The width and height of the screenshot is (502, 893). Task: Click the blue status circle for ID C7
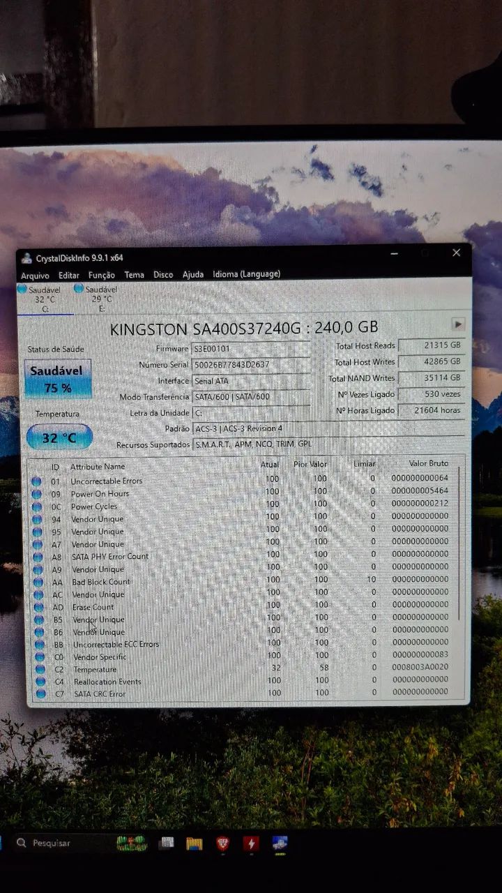click(40, 693)
